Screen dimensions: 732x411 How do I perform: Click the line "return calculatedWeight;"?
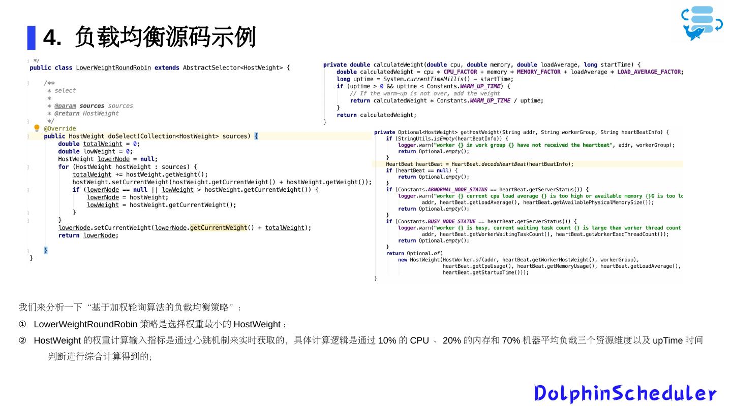click(x=377, y=115)
